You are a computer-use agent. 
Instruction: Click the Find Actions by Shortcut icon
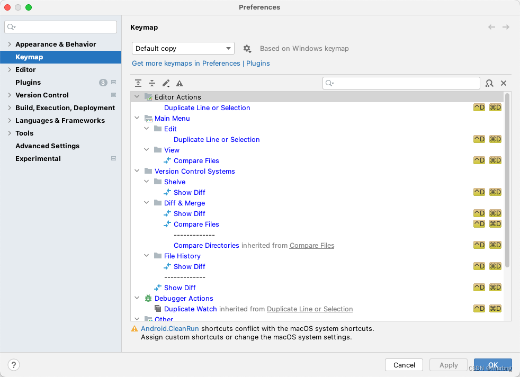pyautogui.click(x=489, y=83)
